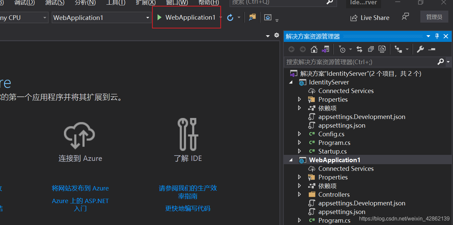Select appsettings.json under WebApplication1
Image resolution: width=453 pixels, height=225 pixels.
342,212
